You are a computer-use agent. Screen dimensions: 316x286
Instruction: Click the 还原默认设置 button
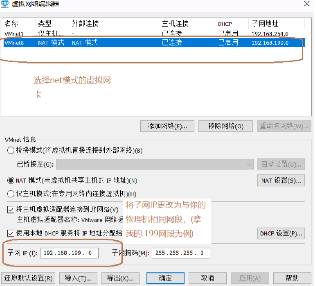(x=28, y=278)
